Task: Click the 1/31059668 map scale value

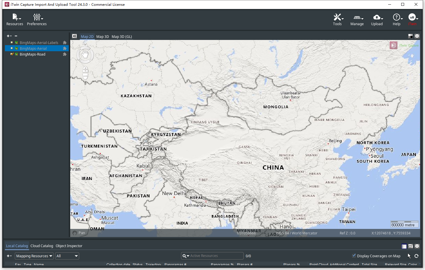Action: [x=246, y=233]
